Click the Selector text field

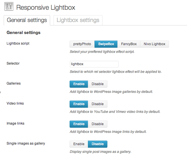click(94, 64)
